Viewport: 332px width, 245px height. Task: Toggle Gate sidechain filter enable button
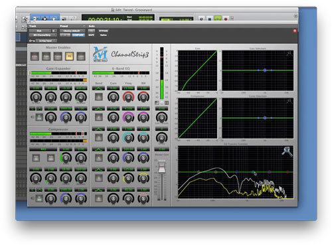coord(39,117)
